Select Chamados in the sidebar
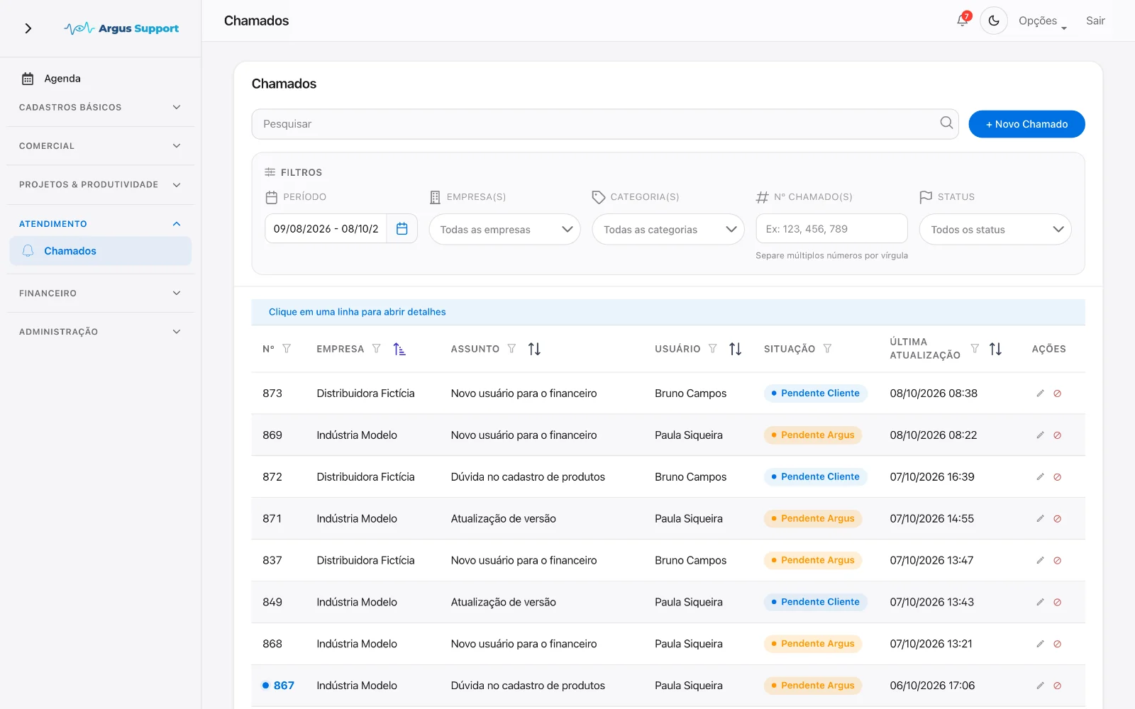 [x=100, y=251]
